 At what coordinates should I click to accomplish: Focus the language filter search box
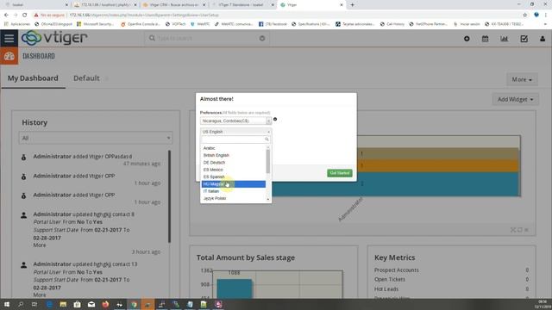click(235, 139)
